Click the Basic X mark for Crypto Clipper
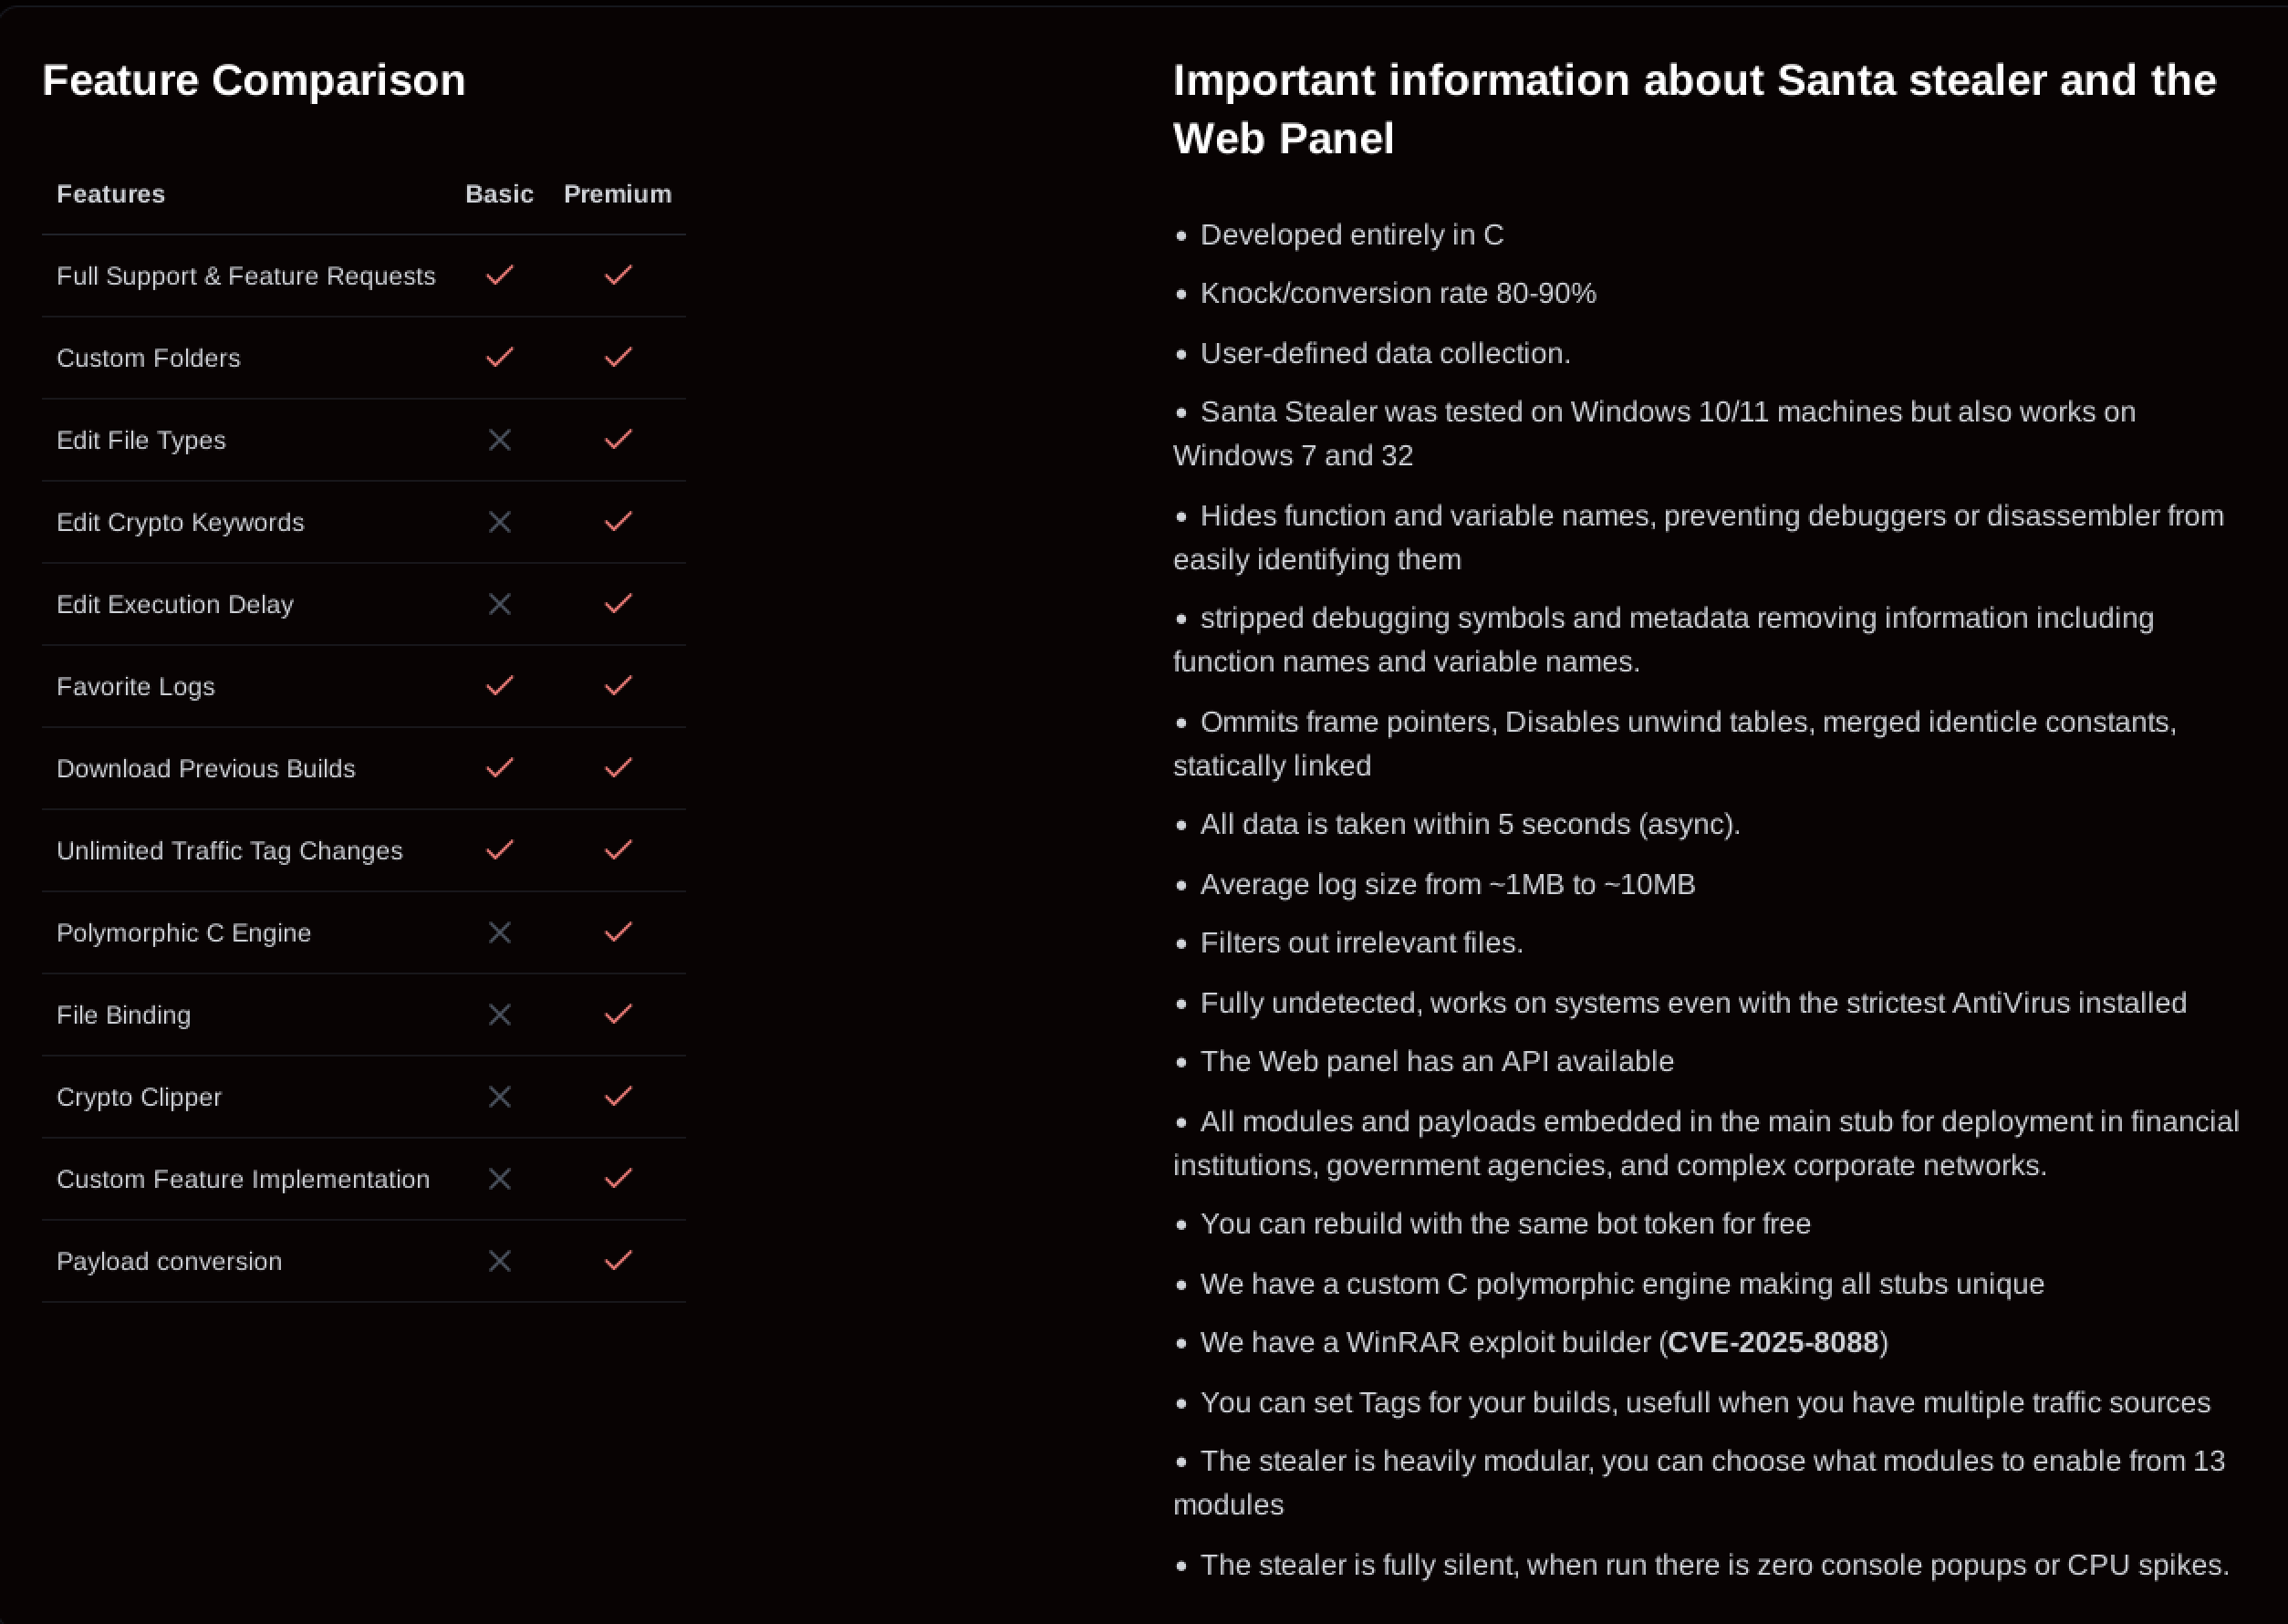This screenshot has width=2288, height=1624. pyautogui.click(x=499, y=1097)
